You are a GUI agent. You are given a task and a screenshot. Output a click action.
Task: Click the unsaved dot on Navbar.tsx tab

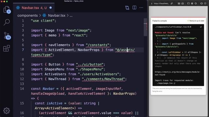coord(51,8)
